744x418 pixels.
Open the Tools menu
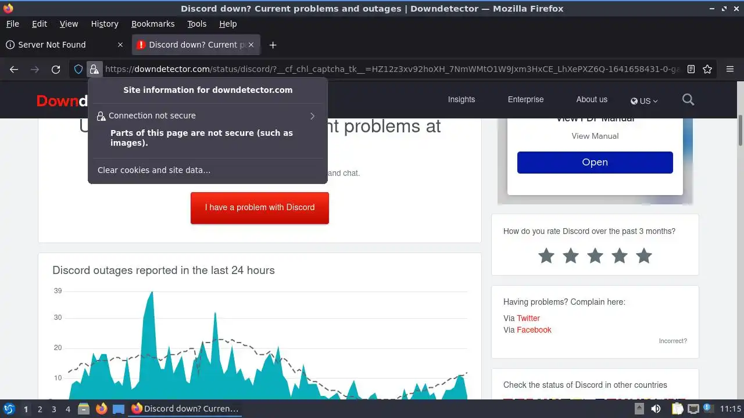tap(196, 24)
